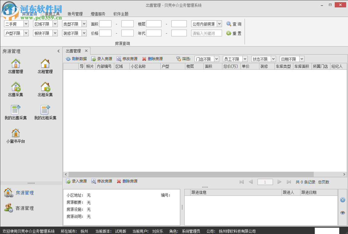Toggle the eye icon on the right panel

[x=342, y=213]
